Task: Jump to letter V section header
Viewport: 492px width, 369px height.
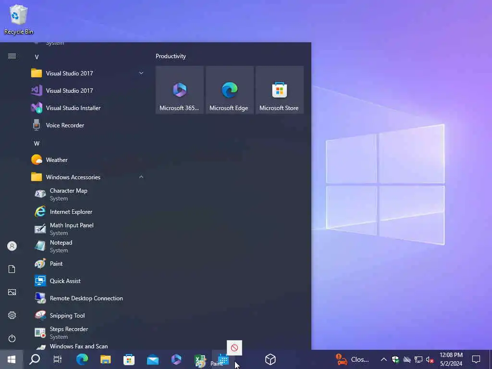Action: [x=37, y=57]
